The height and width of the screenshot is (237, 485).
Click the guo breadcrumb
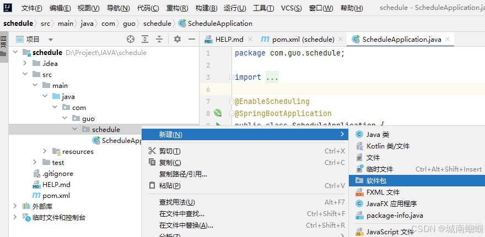(x=129, y=24)
